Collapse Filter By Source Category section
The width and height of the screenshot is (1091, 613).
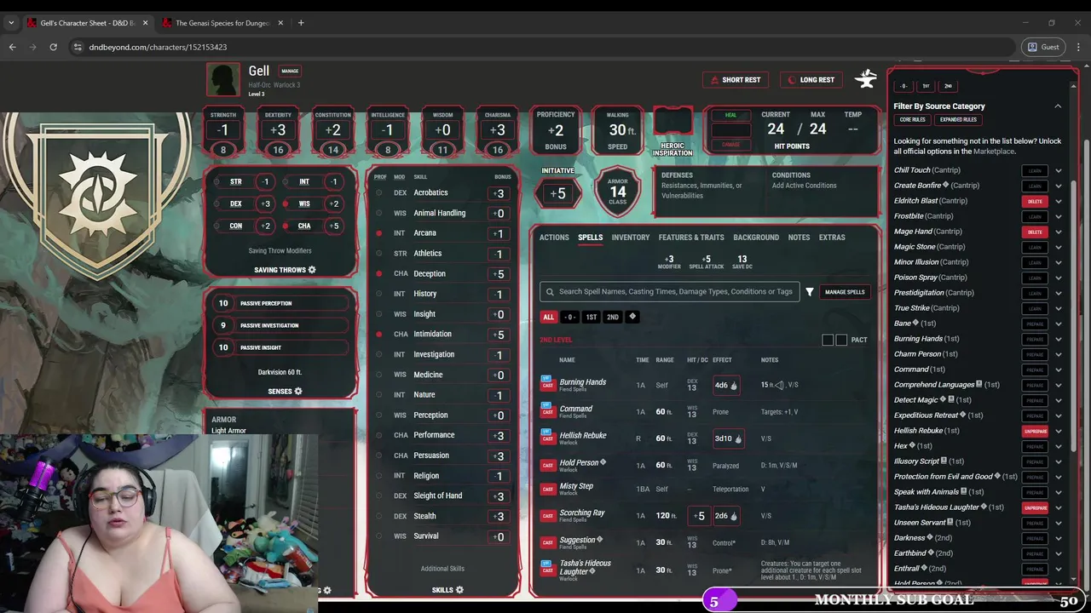pyautogui.click(x=1058, y=106)
